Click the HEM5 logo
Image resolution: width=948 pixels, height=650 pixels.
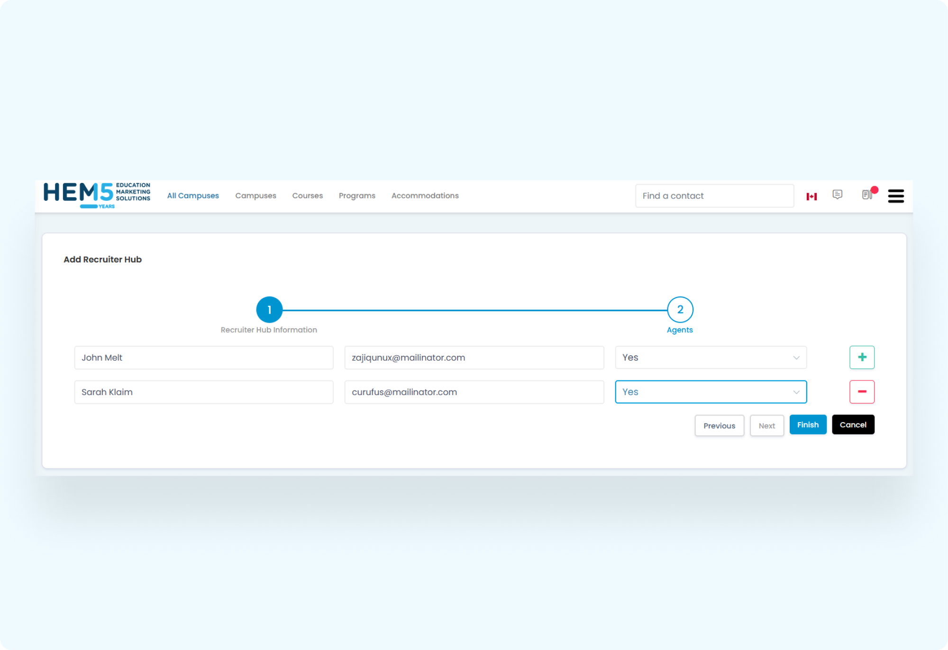tap(97, 195)
